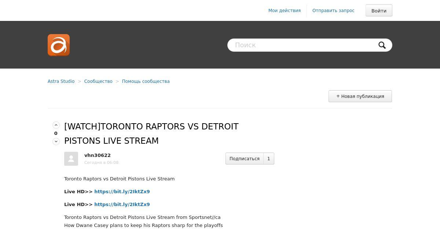The width and height of the screenshot is (440, 231).
Task: Go to Сообщество breadcrumb
Action: click(98, 81)
